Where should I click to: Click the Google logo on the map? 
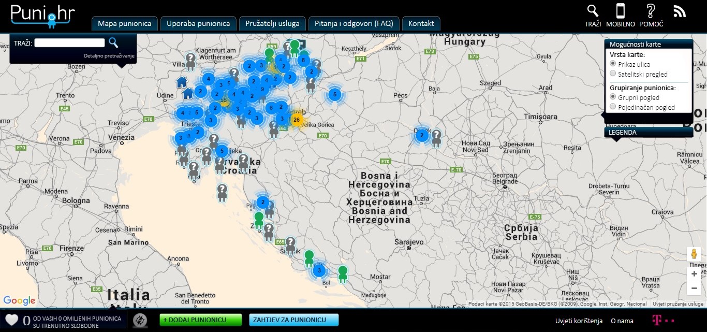[x=19, y=300]
